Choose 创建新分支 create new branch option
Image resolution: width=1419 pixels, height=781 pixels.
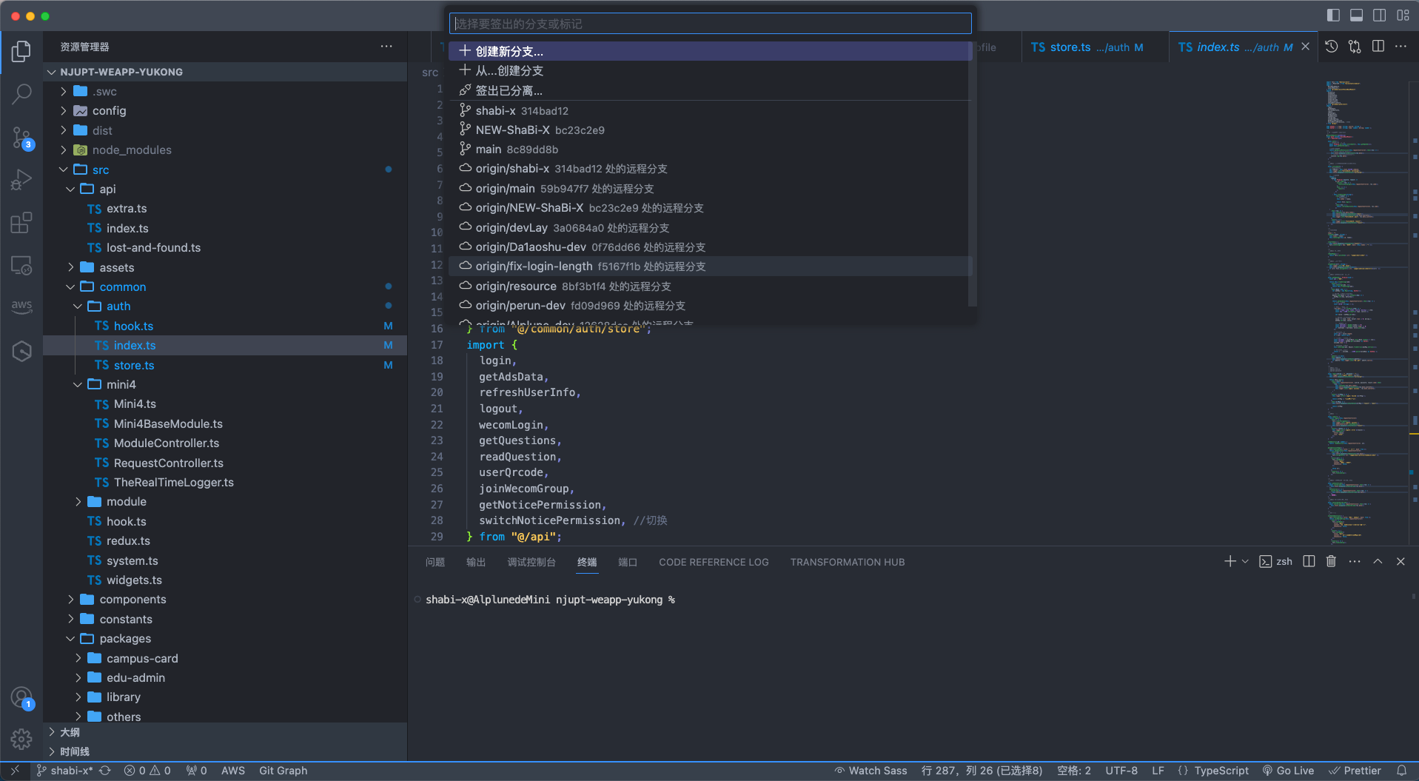[709, 51]
